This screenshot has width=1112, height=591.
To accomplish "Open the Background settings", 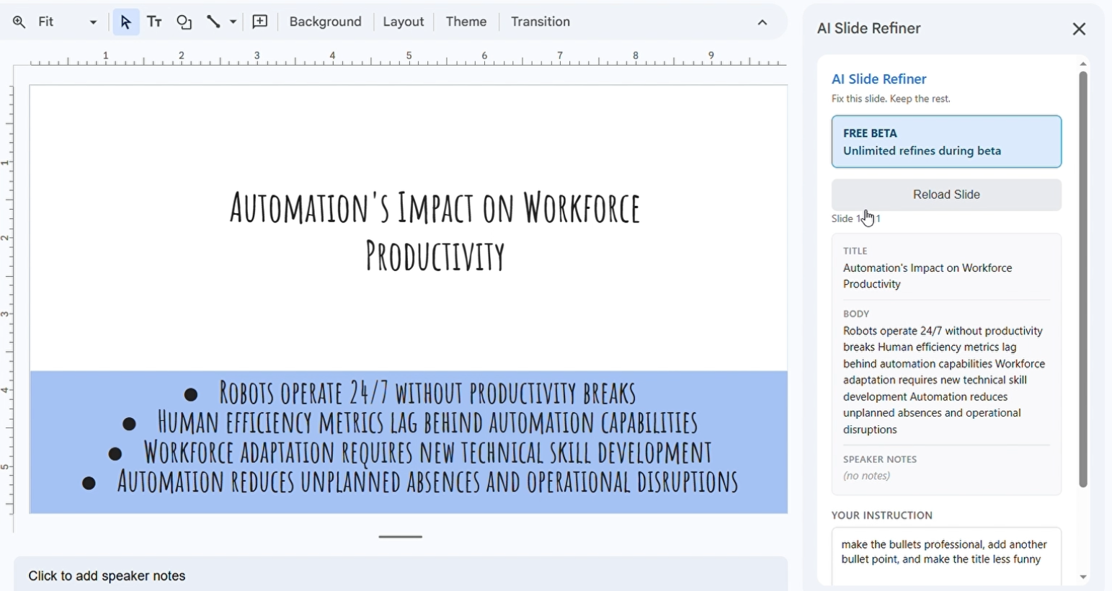I will point(326,22).
